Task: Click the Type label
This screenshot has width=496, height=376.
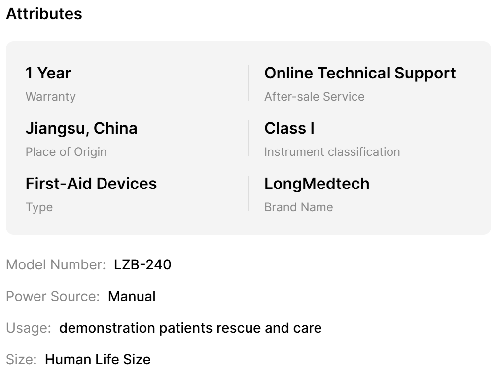Action: (x=39, y=207)
